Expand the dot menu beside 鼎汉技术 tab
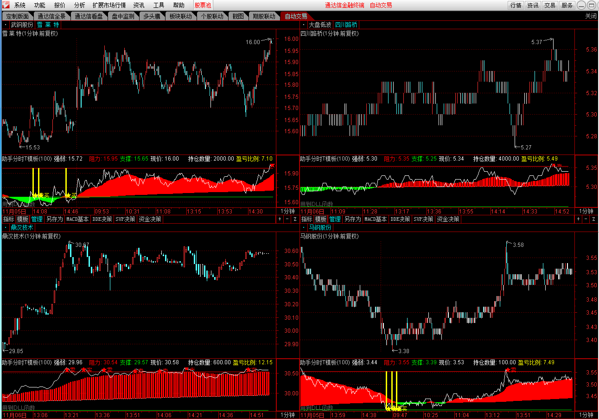 point(5,227)
